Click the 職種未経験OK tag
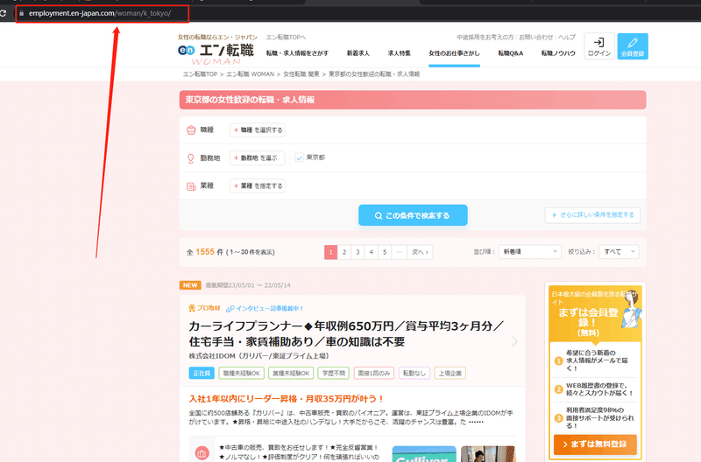The height and width of the screenshot is (462, 701). click(242, 373)
